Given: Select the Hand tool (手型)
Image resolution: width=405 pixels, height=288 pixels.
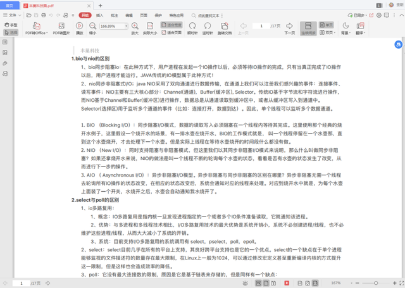Looking at the screenshot, I should [x=11, y=25].
